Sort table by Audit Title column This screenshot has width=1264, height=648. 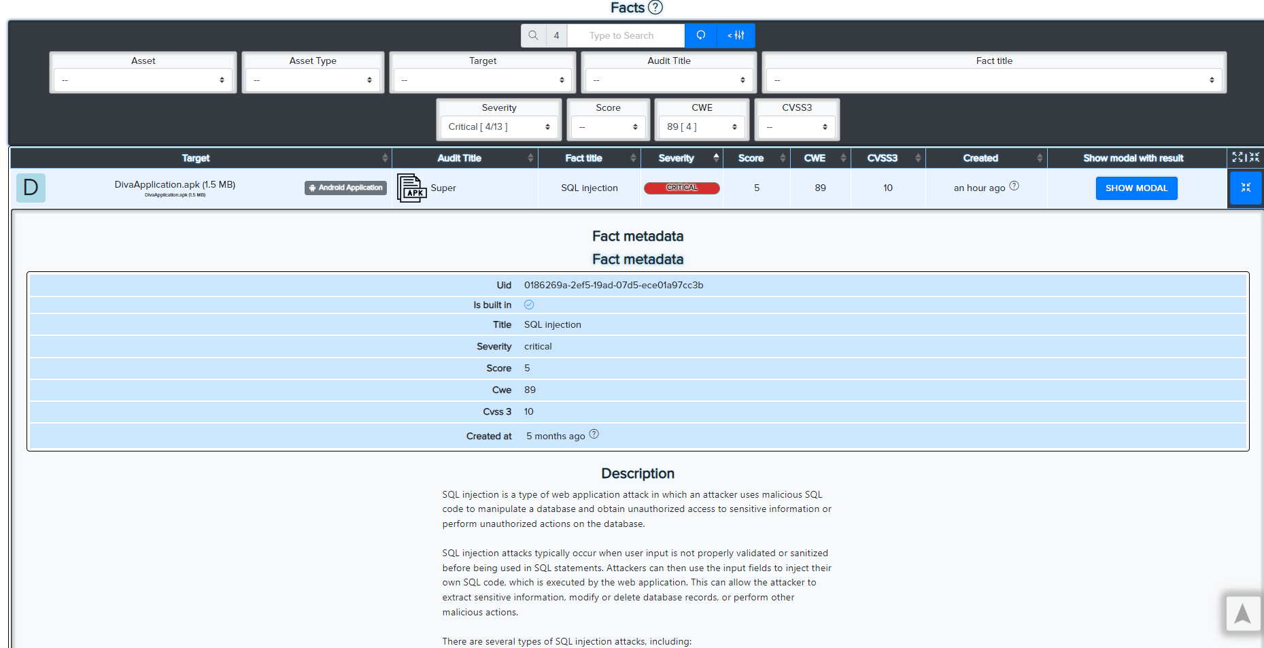(x=464, y=158)
